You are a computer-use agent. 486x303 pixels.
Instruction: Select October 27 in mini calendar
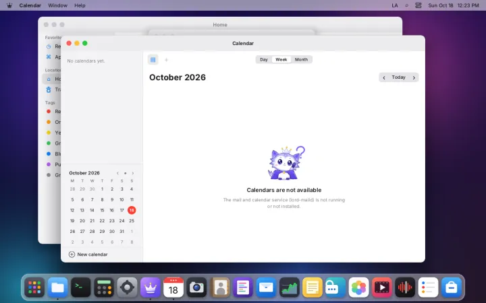[x=82, y=231]
